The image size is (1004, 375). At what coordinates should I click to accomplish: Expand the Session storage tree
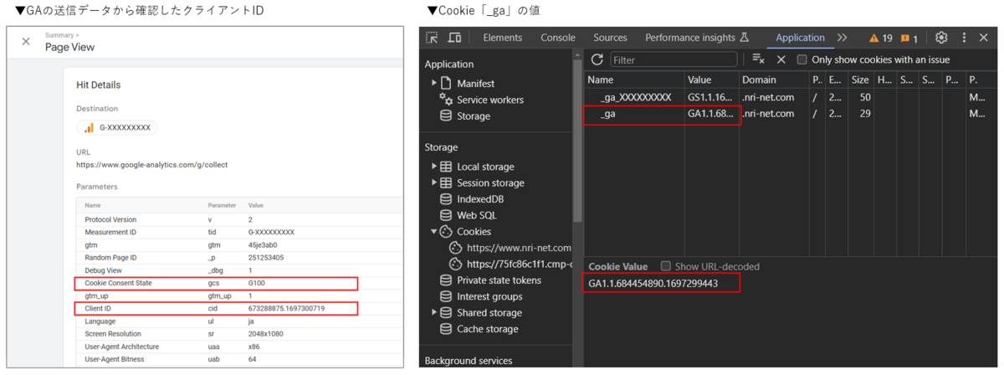[x=434, y=182]
